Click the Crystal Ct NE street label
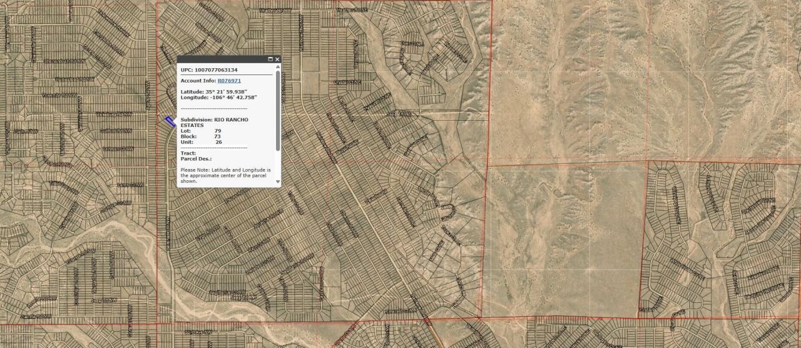Viewport: 801px width, 348px height. [348, 82]
